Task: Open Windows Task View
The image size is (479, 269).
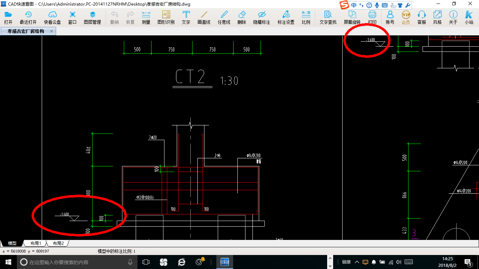Action: (146, 262)
